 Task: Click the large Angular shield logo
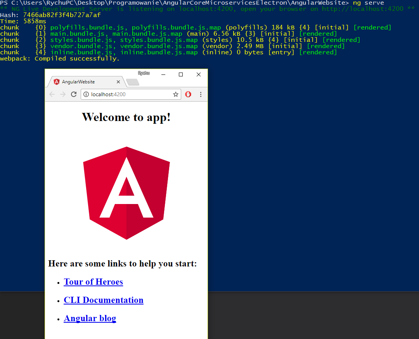[126, 193]
